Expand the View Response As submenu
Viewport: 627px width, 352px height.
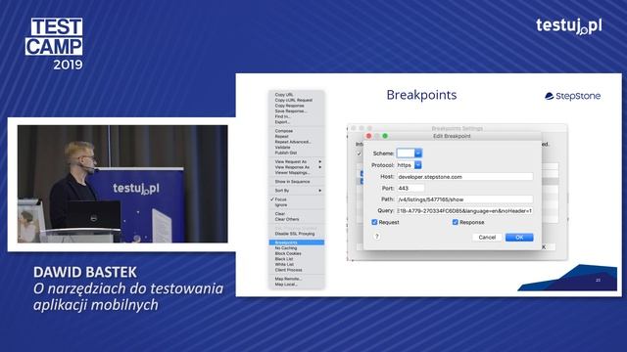tap(297, 167)
